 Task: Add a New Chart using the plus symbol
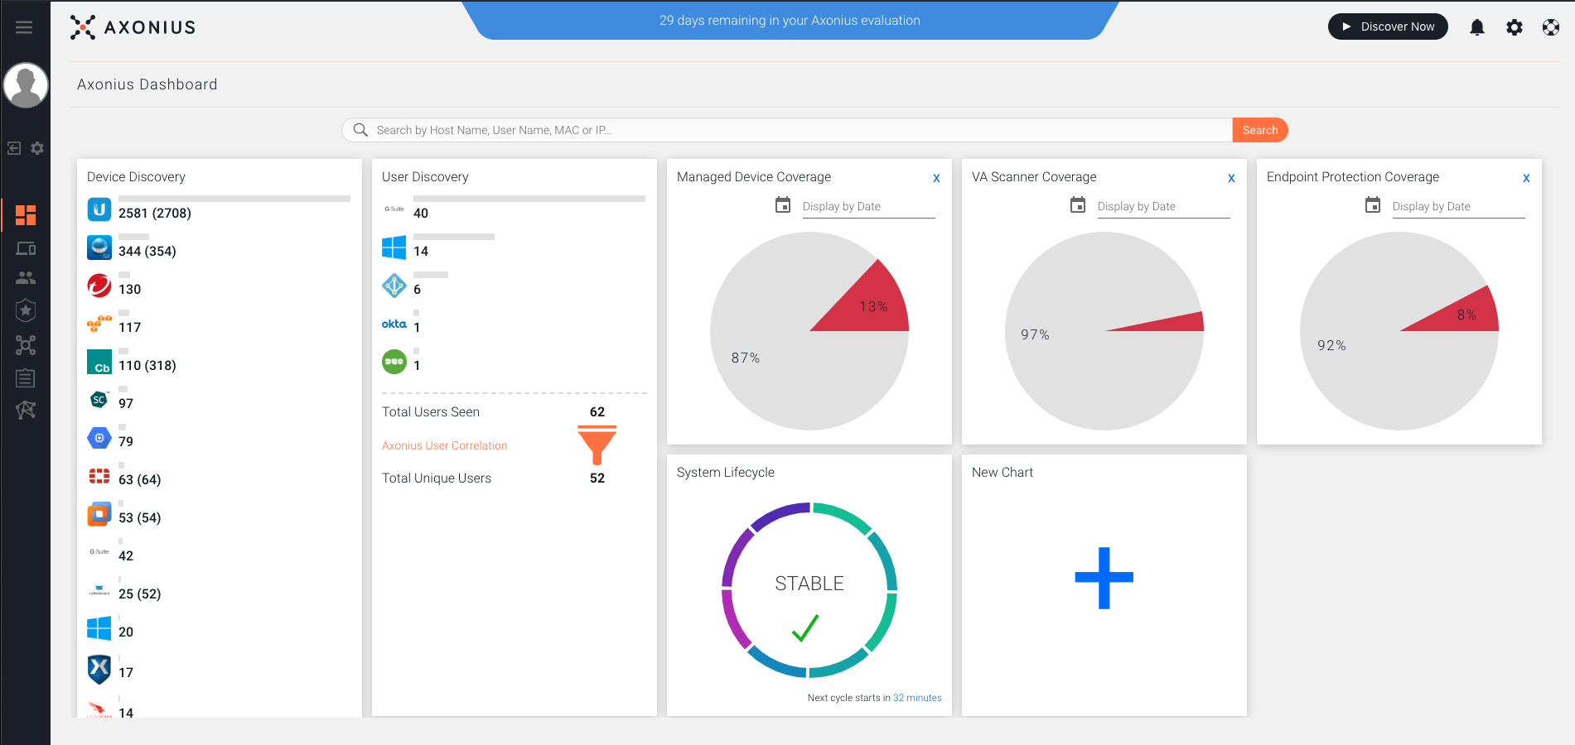(x=1104, y=579)
